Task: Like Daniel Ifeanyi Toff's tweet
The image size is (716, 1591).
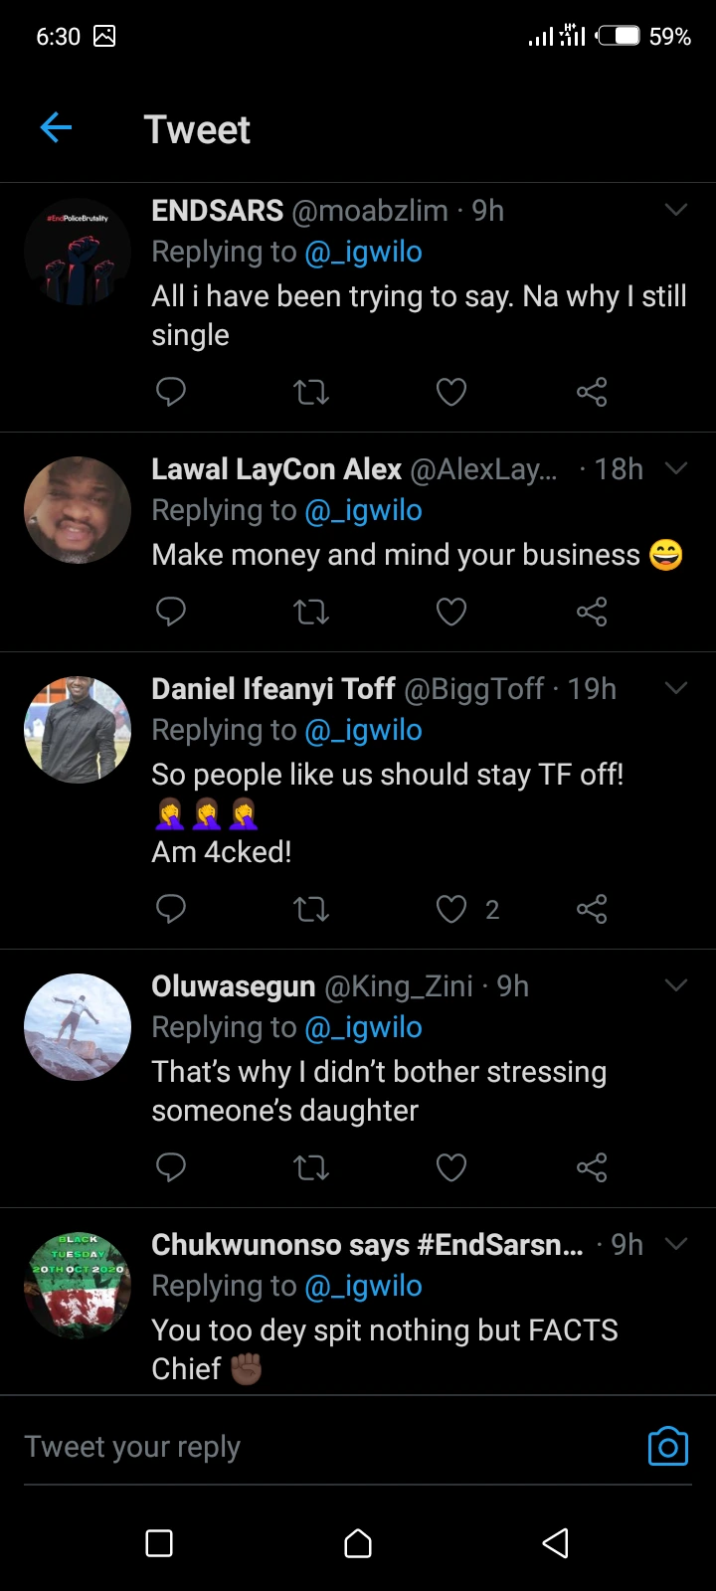Action: (x=451, y=909)
